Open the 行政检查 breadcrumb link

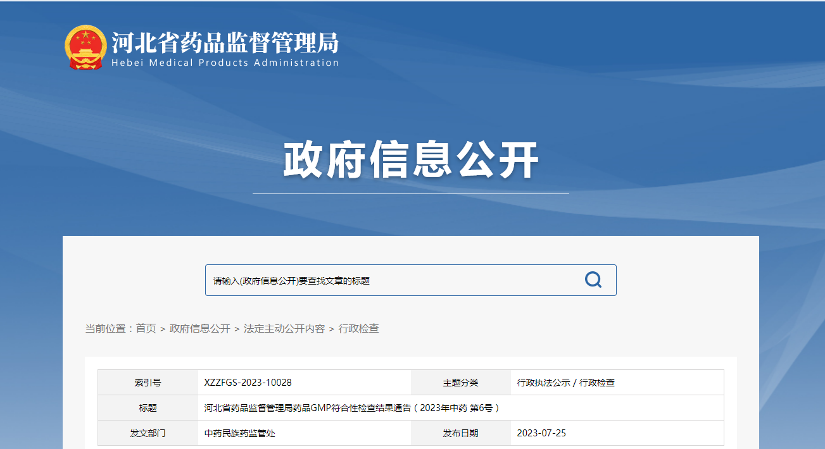tap(359, 329)
